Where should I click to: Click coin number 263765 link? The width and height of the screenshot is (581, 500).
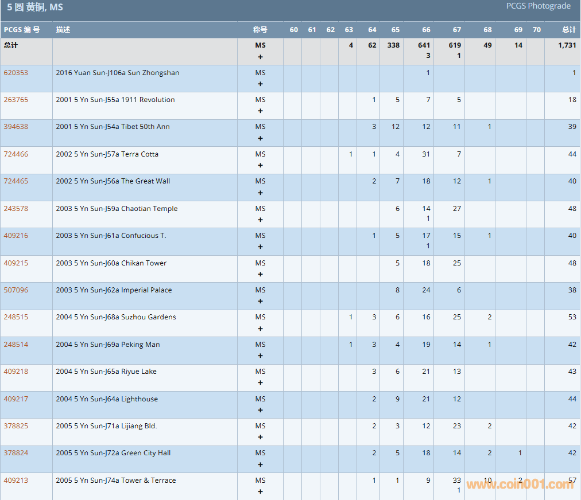tap(16, 100)
